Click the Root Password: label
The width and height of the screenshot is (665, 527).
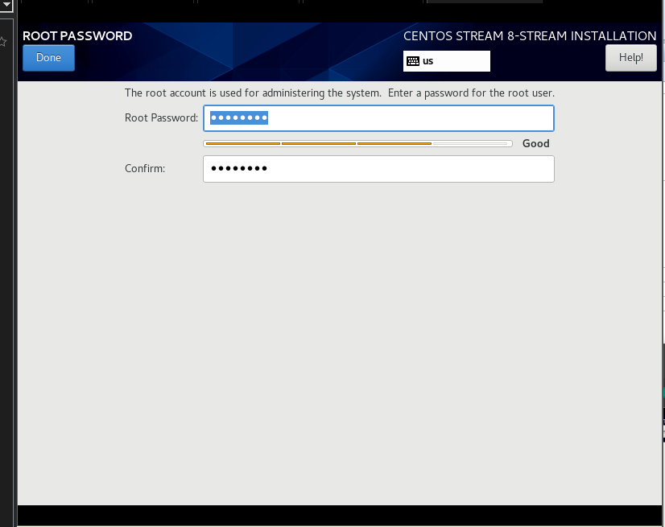(161, 117)
